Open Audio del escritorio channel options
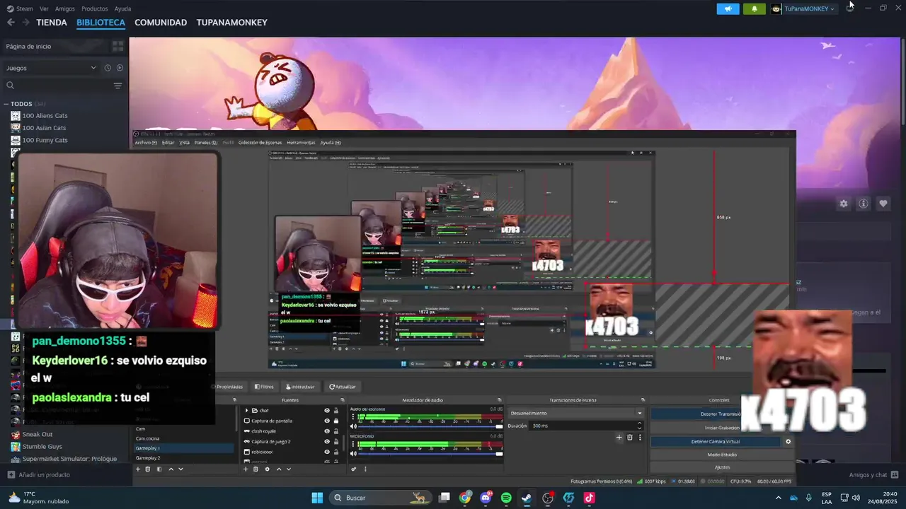This screenshot has height=509, width=906. (x=353, y=417)
